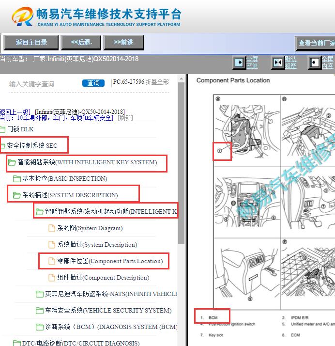335x346 pixels.
Task: Open 查看当前厂家 button at the top right
Action: (x=315, y=43)
